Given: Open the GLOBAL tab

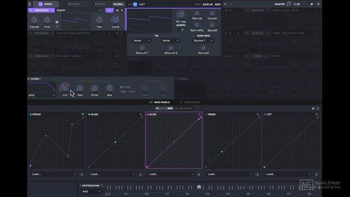Looking at the screenshot, I should 118,4.
